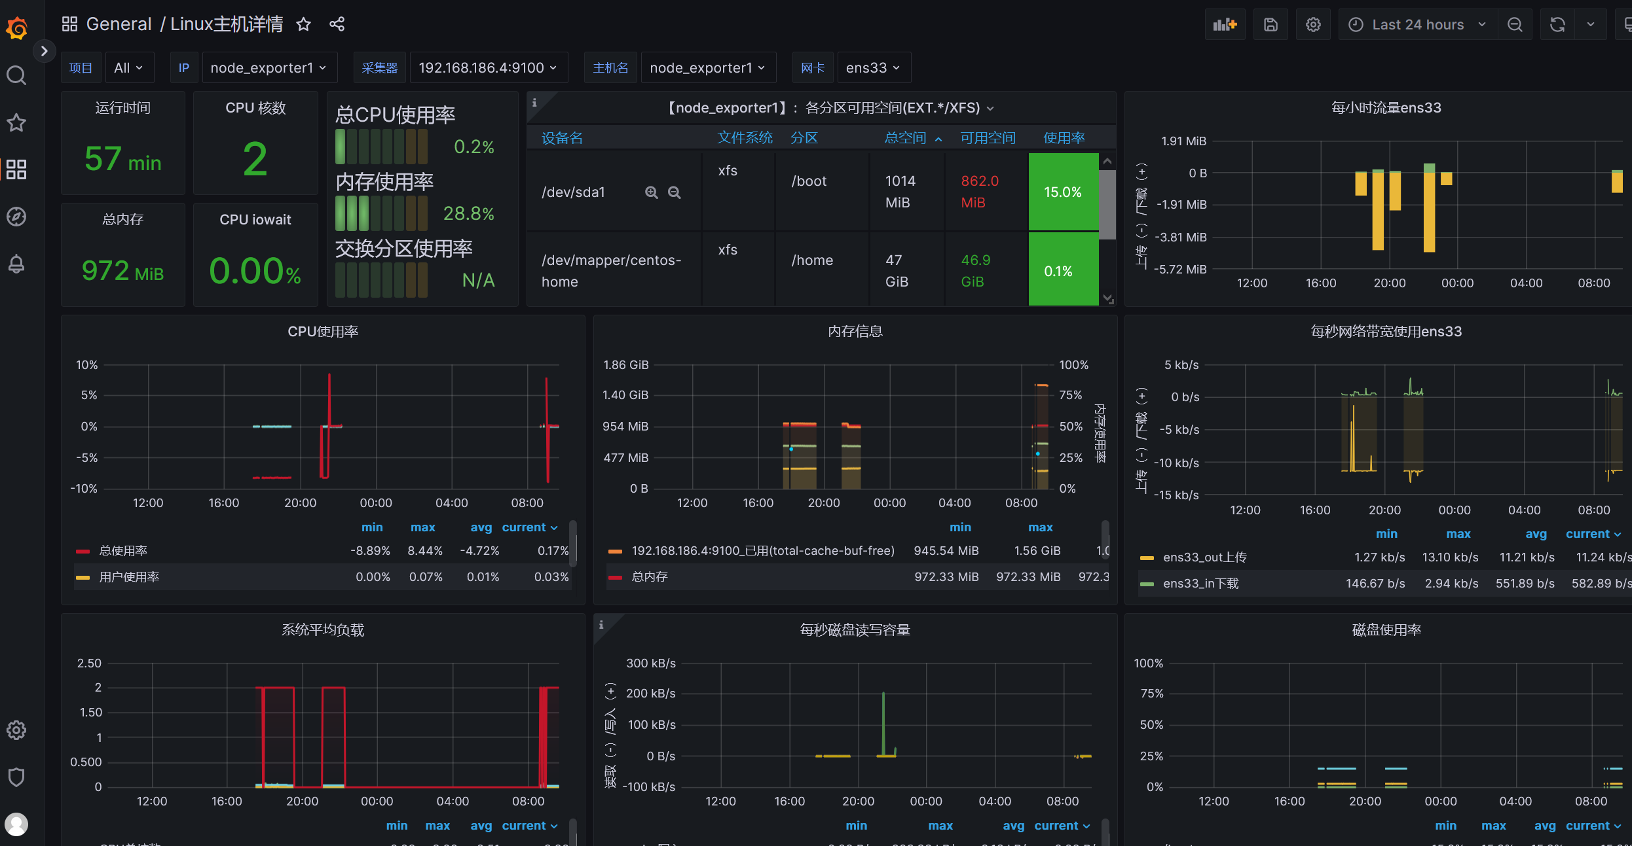Refresh the dashboard
The height and width of the screenshot is (846, 1632).
[1557, 25]
